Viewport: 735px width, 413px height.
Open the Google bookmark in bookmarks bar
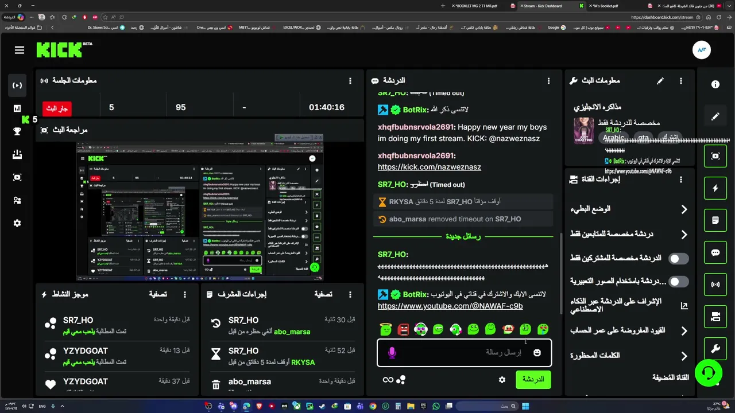point(556,27)
